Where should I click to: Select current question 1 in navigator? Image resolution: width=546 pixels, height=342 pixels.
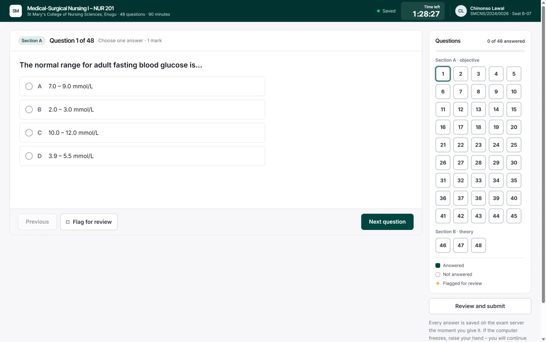(443, 74)
